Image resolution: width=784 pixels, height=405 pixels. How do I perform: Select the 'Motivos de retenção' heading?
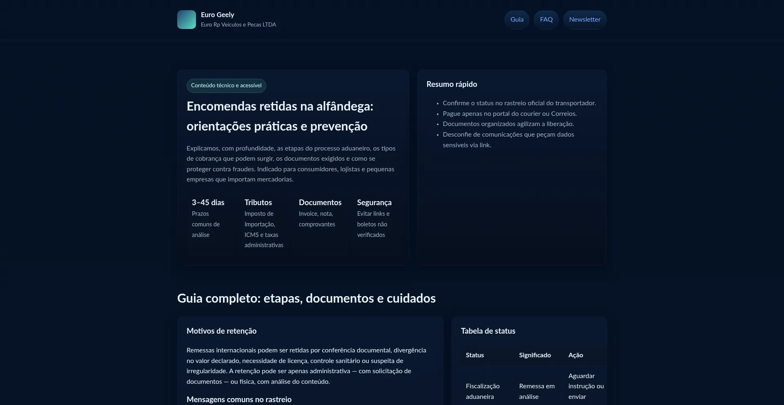(x=221, y=331)
